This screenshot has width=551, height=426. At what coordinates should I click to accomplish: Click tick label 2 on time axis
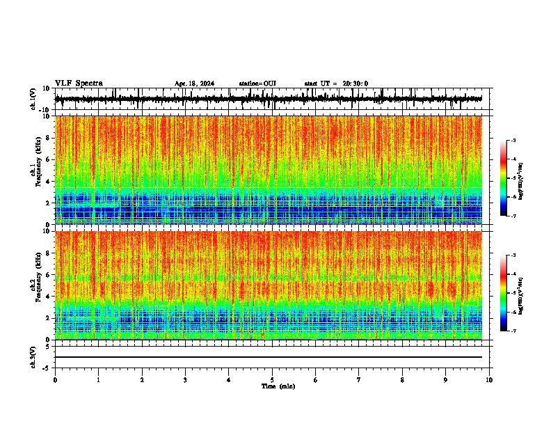coord(142,380)
